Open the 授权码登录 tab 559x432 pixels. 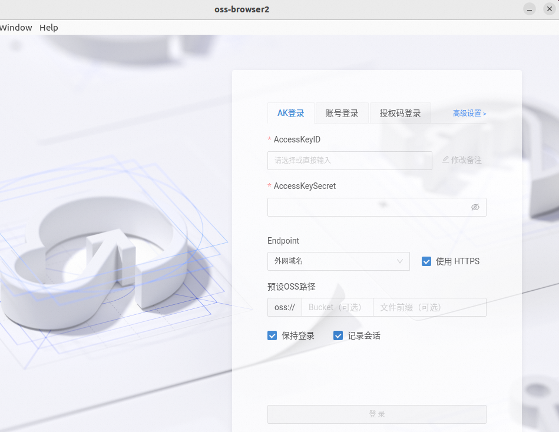click(x=401, y=113)
